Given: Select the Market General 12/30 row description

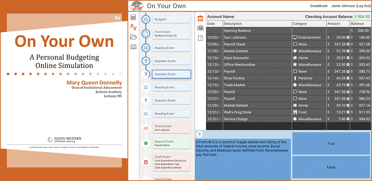Looking at the screenshot, I should 258,106.
